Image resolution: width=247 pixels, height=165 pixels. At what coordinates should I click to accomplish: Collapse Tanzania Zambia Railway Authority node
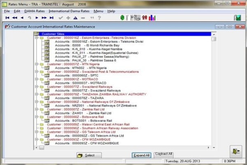pos(37,94)
